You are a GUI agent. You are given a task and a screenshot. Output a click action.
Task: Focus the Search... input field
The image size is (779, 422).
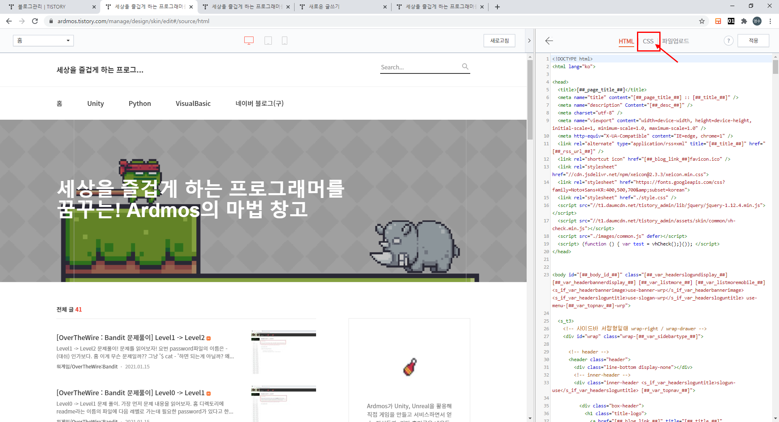(420, 67)
